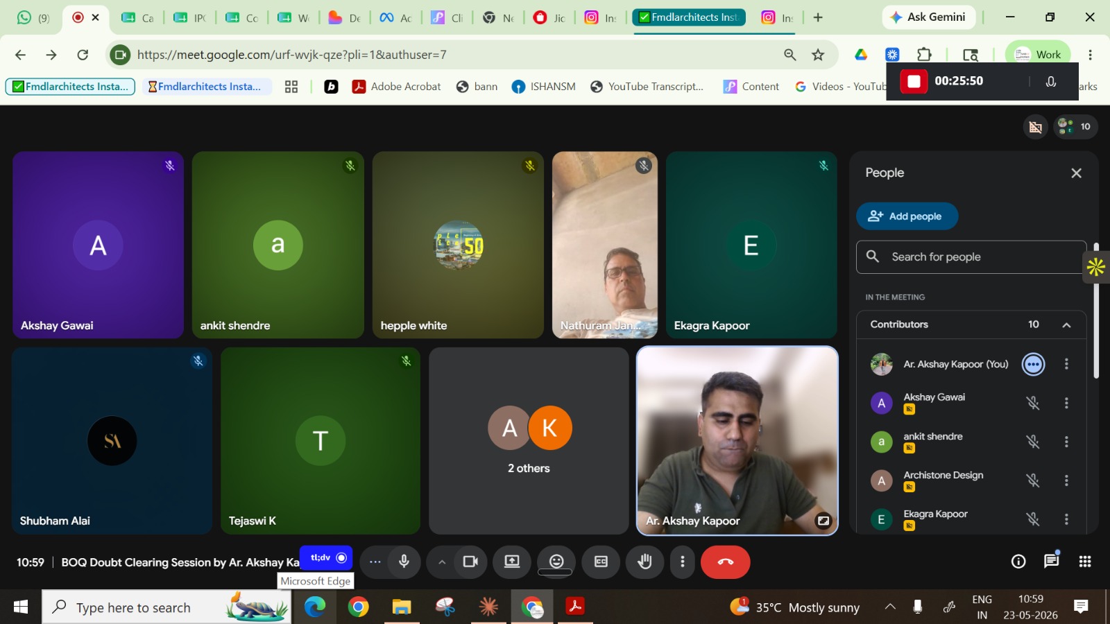Open audio and video settings chevron
The height and width of the screenshot is (624, 1110).
tap(441, 562)
